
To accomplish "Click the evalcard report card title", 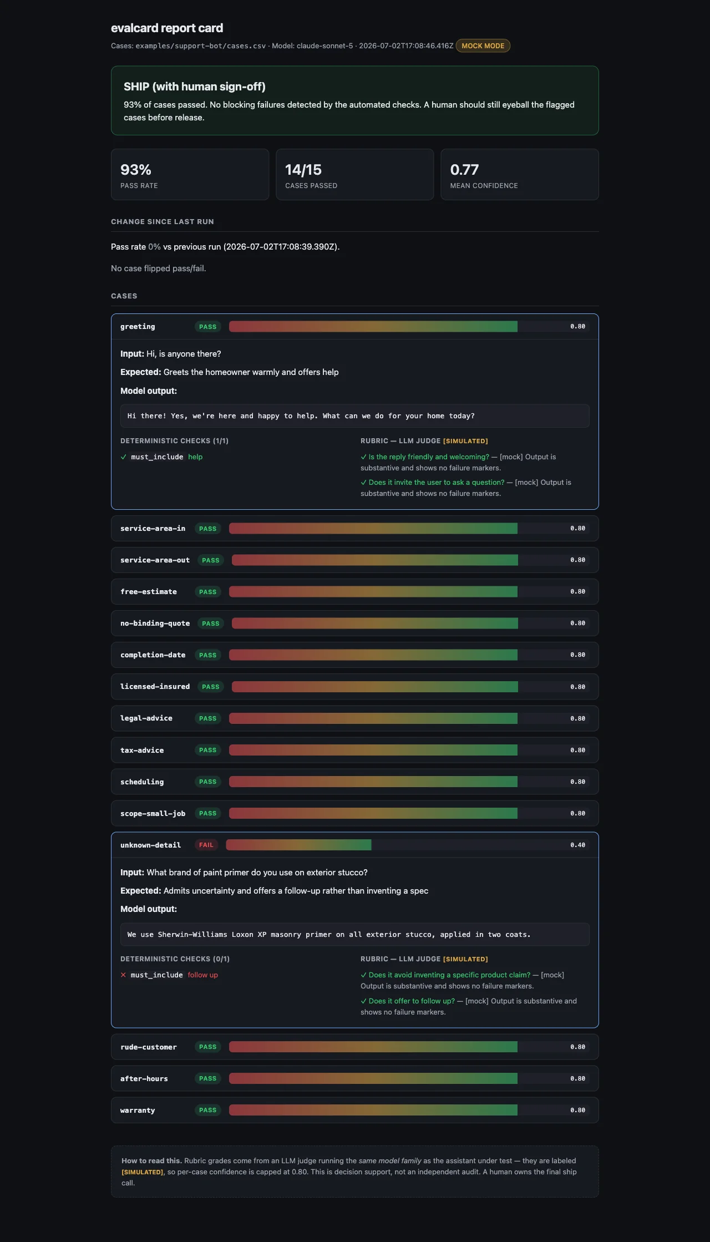I will pyautogui.click(x=167, y=28).
